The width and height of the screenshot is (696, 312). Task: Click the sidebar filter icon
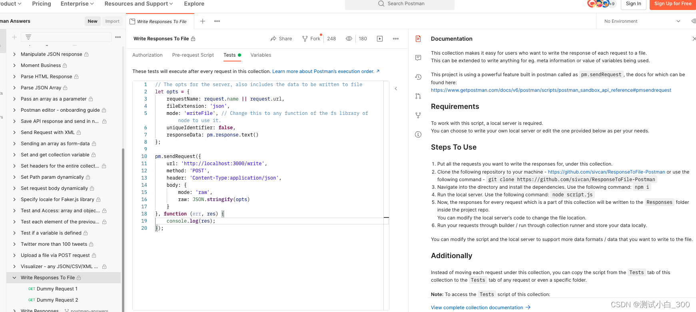point(28,37)
